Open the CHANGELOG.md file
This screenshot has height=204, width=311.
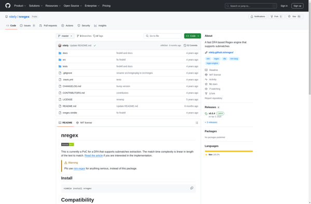tap(72, 86)
